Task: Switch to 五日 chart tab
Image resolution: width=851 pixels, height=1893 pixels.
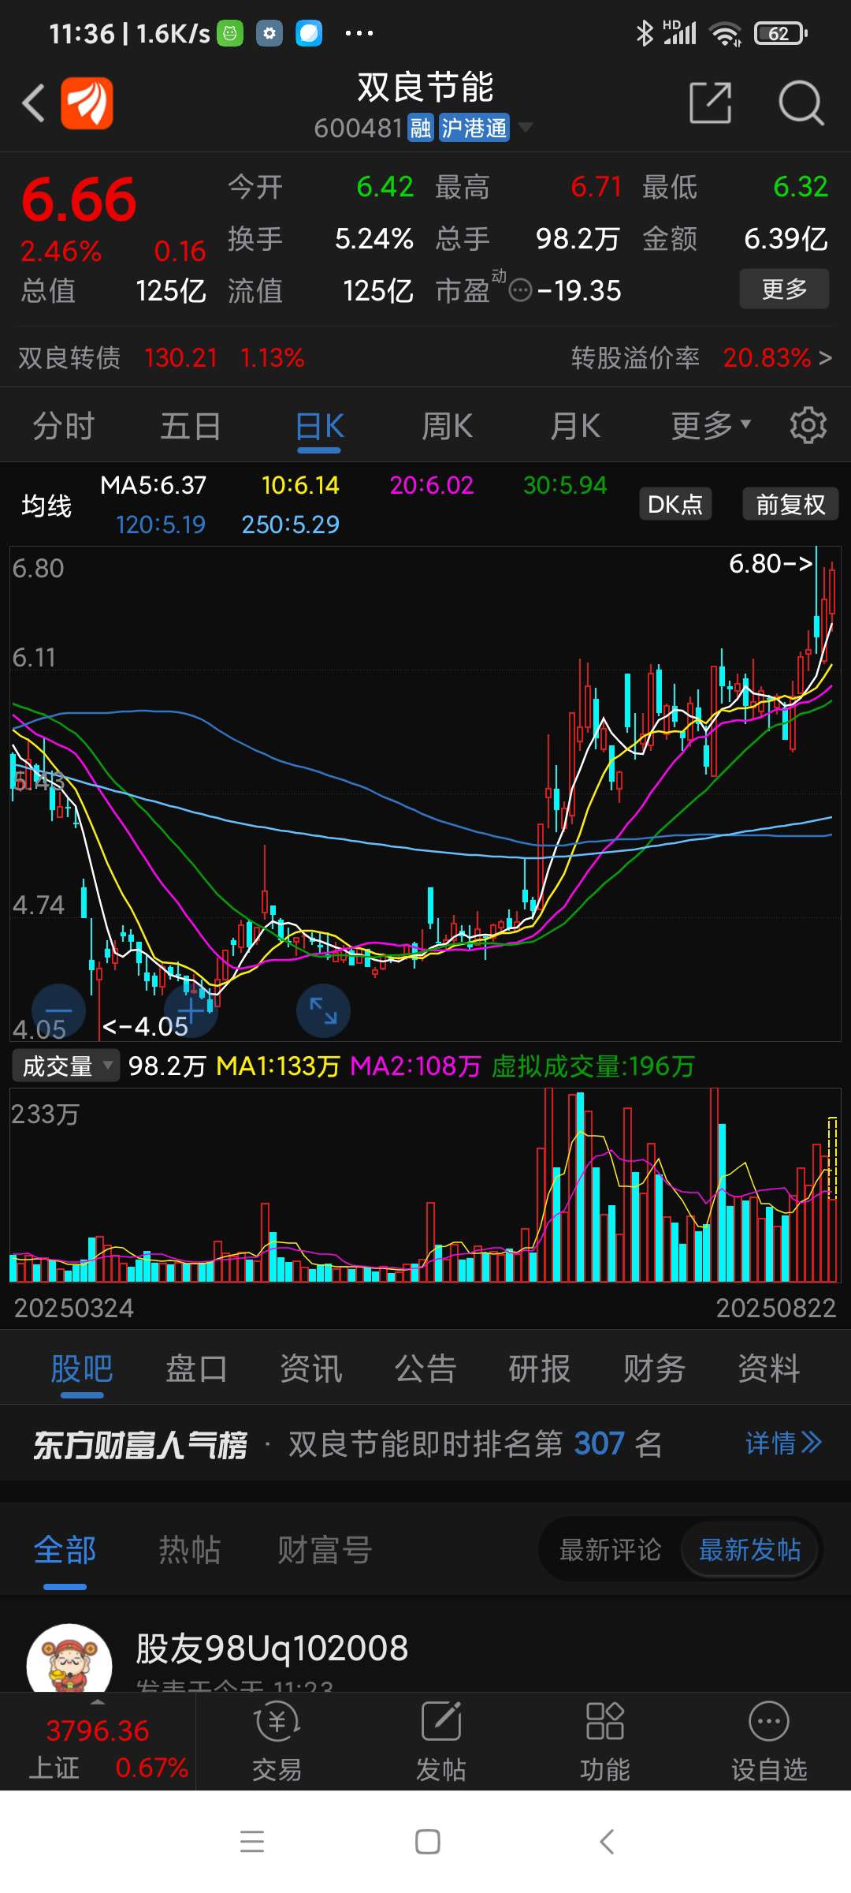Action: [x=191, y=426]
